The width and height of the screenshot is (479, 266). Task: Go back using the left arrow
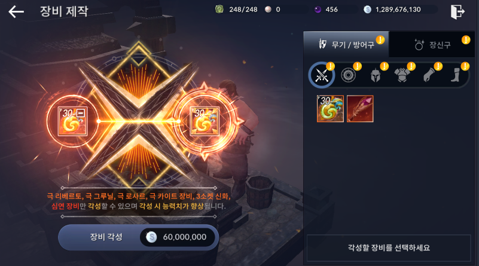click(x=16, y=12)
